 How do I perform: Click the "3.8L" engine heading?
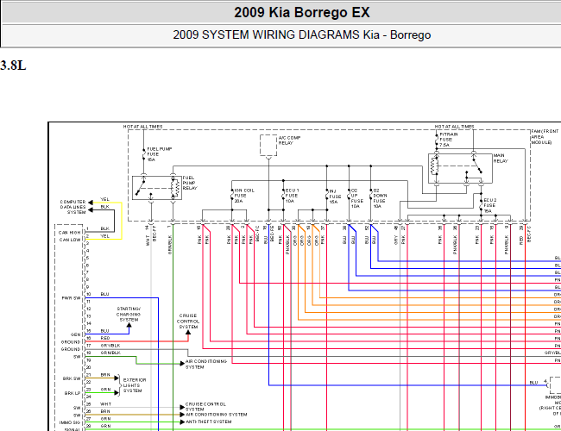point(13,66)
